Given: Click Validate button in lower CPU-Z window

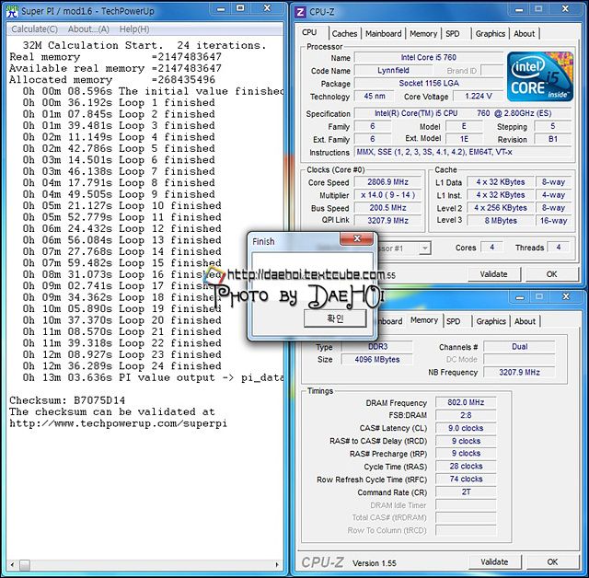Looking at the screenshot, I should pyautogui.click(x=495, y=561).
